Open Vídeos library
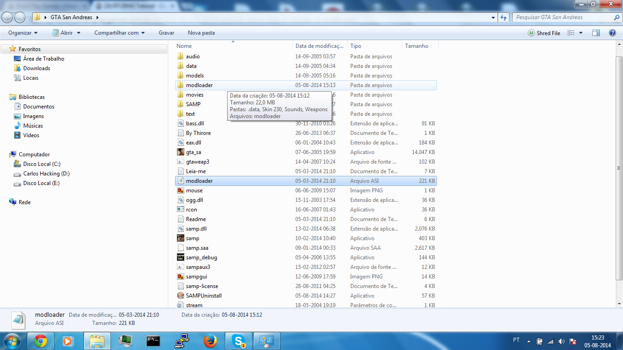623x350 pixels. pyautogui.click(x=31, y=135)
